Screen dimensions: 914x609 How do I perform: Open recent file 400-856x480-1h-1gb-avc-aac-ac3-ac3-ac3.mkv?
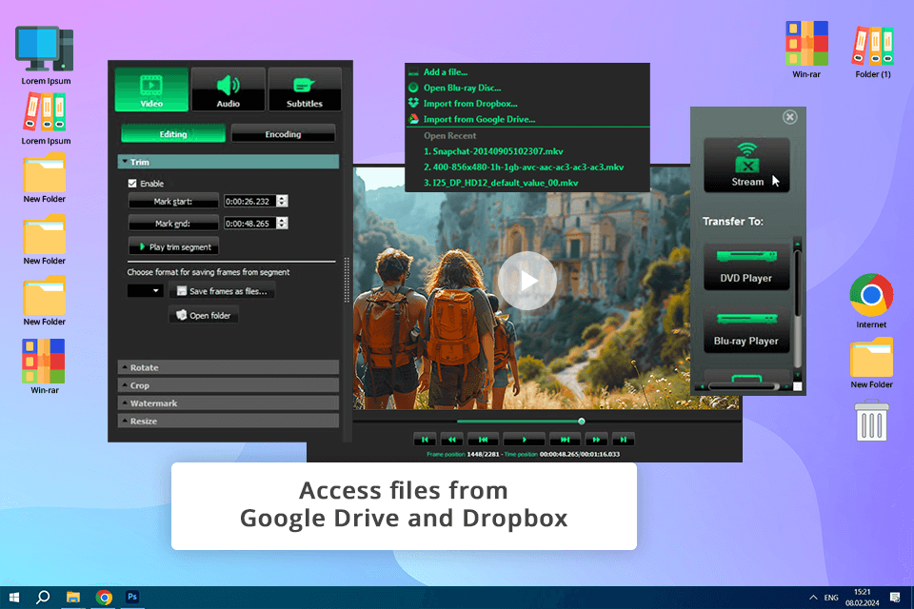(524, 167)
